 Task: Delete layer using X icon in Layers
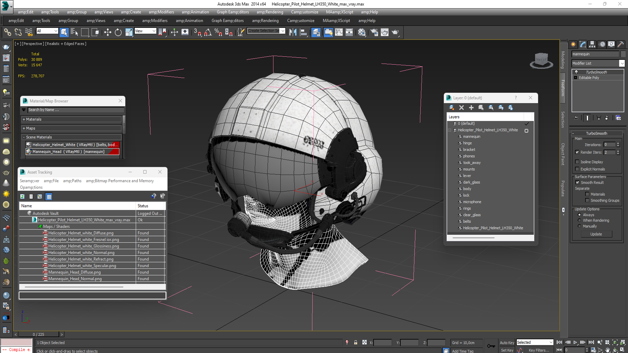(x=462, y=108)
